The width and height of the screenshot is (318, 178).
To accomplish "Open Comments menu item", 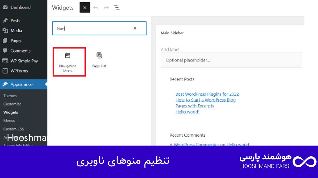I will click(24, 51).
